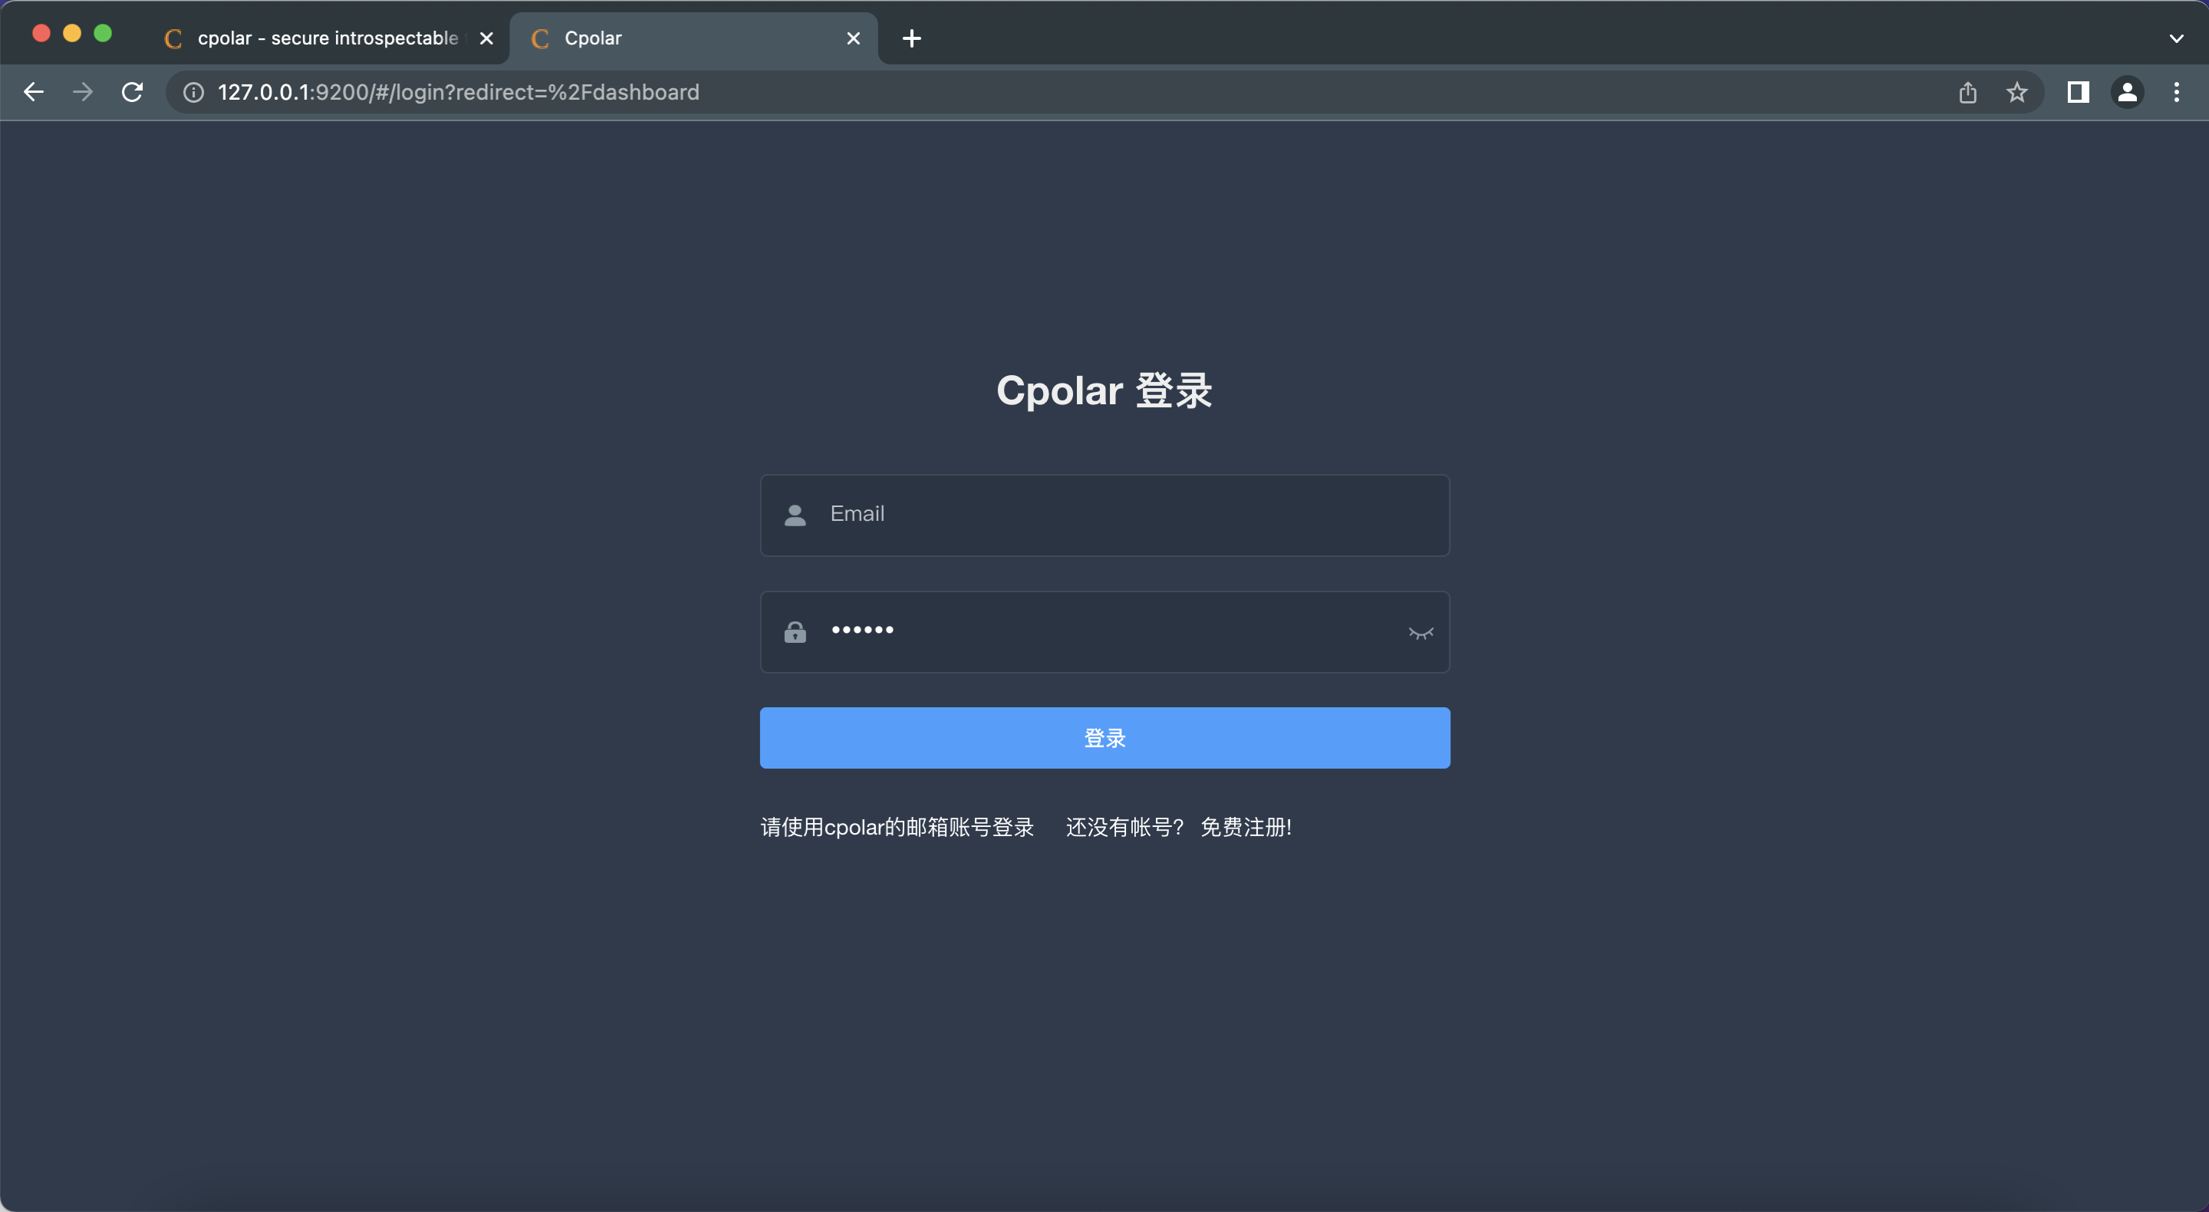Open the browser three-dot menu
2209x1212 pixels.
tap(2177, 92)
